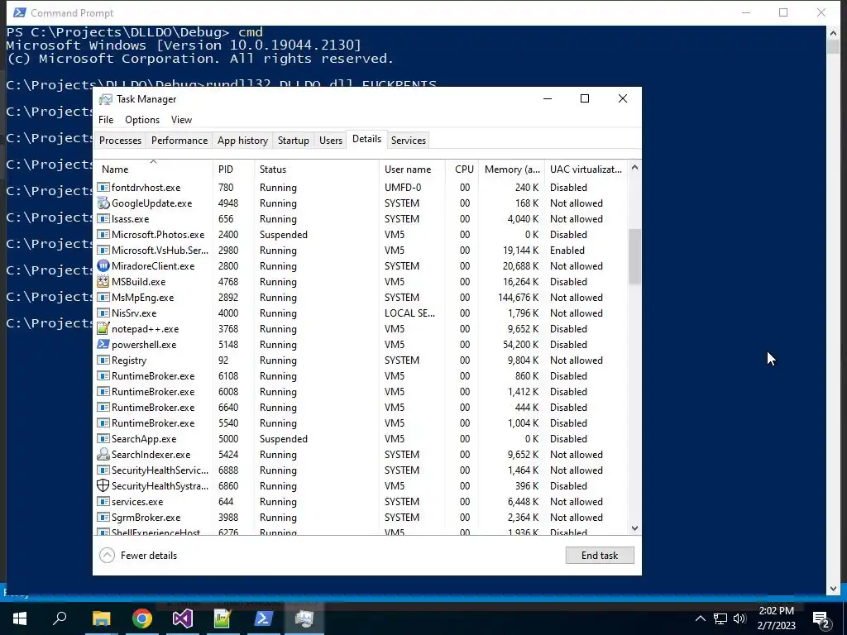Show hidden tray icons chevron
The image size is (847, 635).
[700, 618]
